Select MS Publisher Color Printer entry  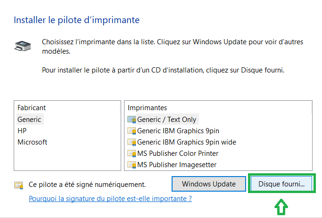[x=178, y=153]
